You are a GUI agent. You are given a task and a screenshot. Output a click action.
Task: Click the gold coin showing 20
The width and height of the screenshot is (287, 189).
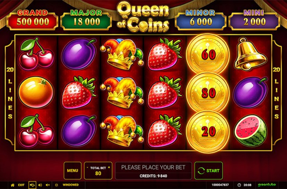pos(208,131)
